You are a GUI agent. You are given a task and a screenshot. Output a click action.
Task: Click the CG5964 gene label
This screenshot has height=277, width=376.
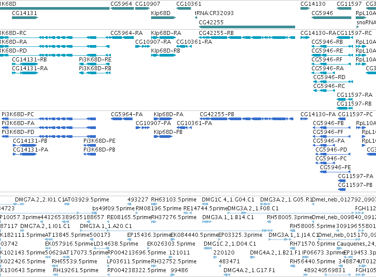pyautogui.click(x=121, y=4)
